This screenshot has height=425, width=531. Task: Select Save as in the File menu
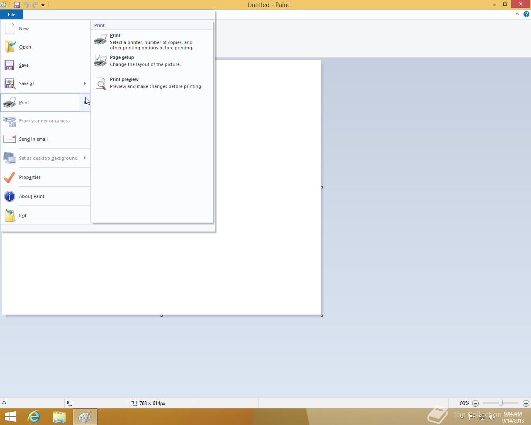40,83
